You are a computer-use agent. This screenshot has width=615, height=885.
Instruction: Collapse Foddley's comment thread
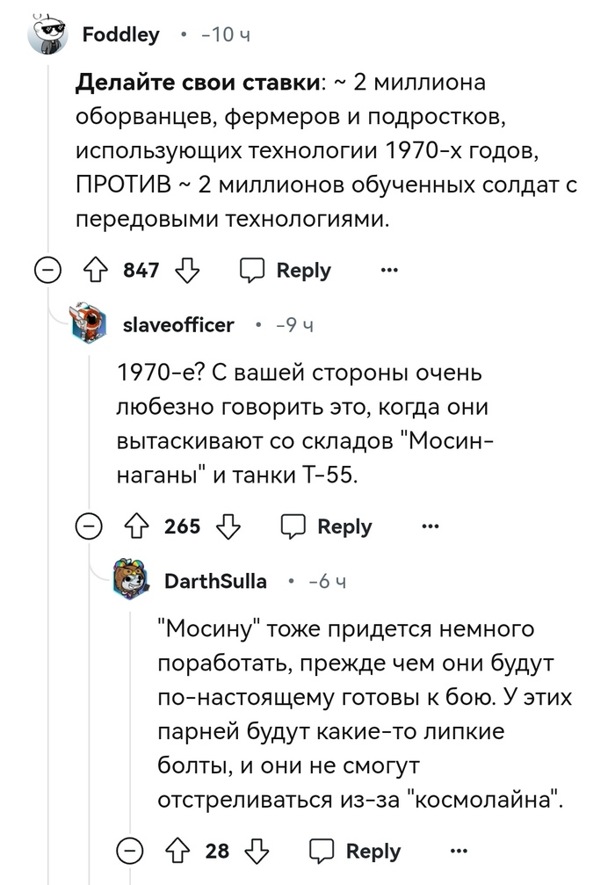(x=47, y=271)
